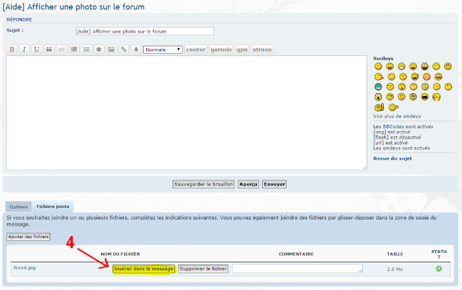Select the Fichiers joints tab

(x=53, y=207)
